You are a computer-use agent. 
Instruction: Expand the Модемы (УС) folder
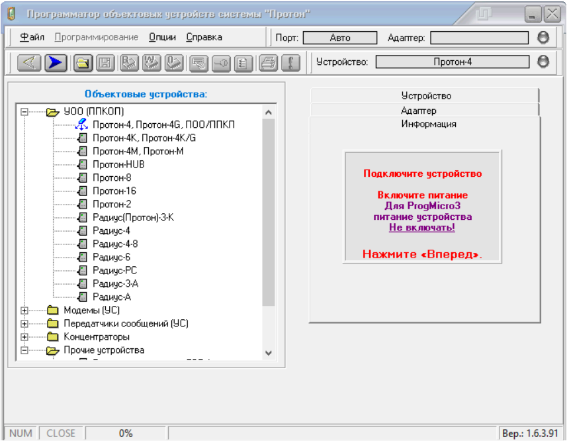click(25, 311)
